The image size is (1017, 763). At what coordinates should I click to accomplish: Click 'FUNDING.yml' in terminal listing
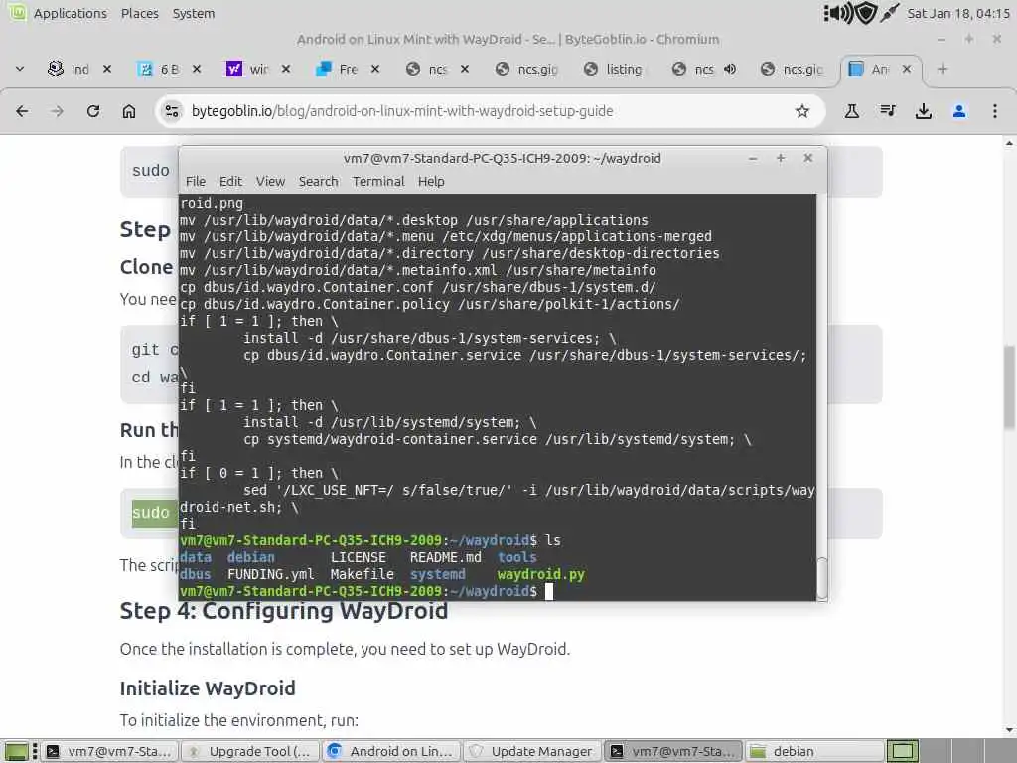(270, 574)
